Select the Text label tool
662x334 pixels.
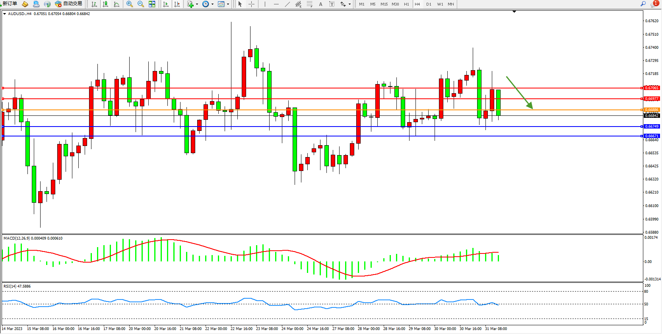332,4
